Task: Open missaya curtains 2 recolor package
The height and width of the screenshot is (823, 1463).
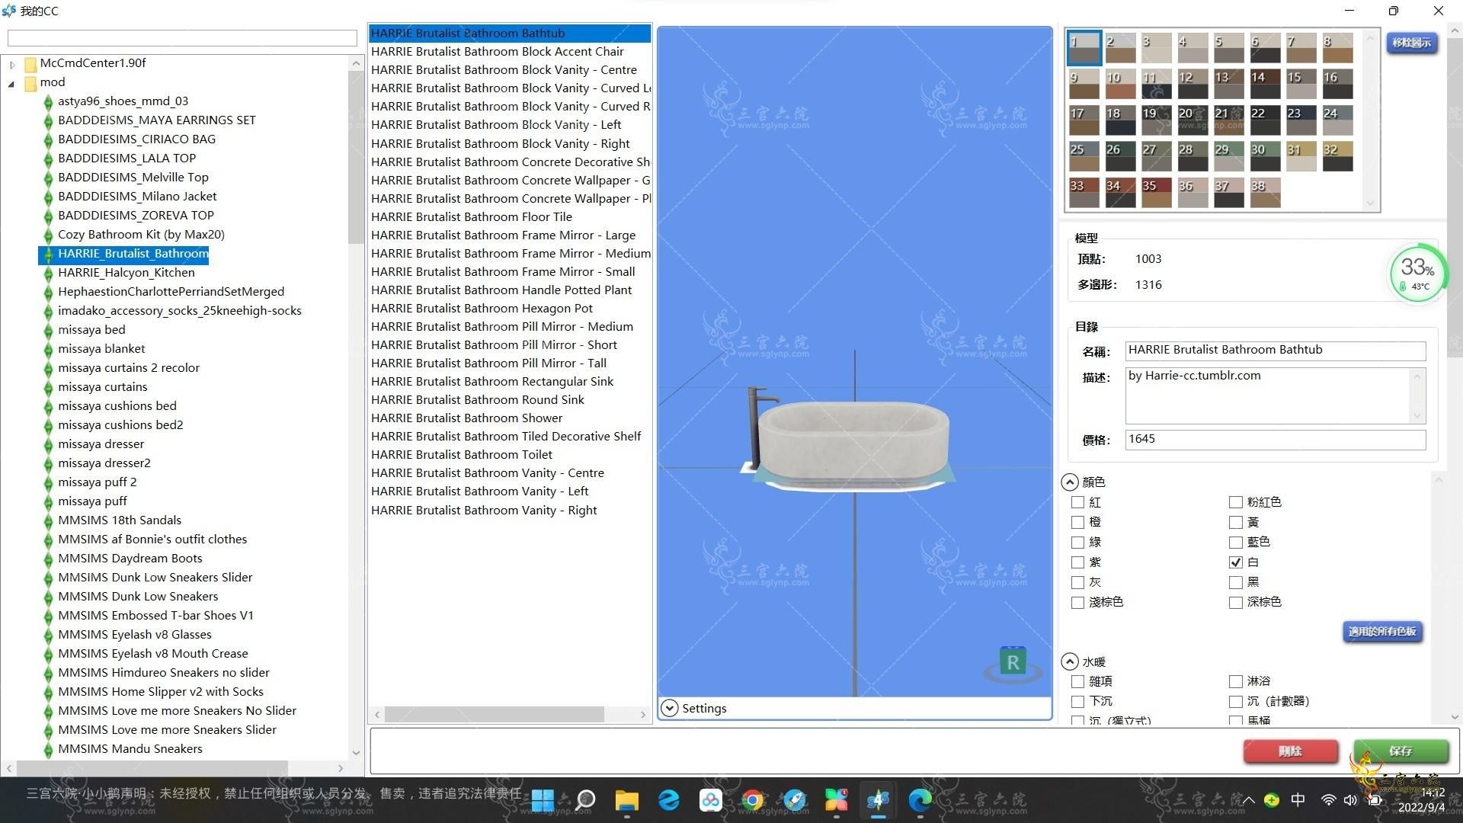Action: [x=129, y=368]
